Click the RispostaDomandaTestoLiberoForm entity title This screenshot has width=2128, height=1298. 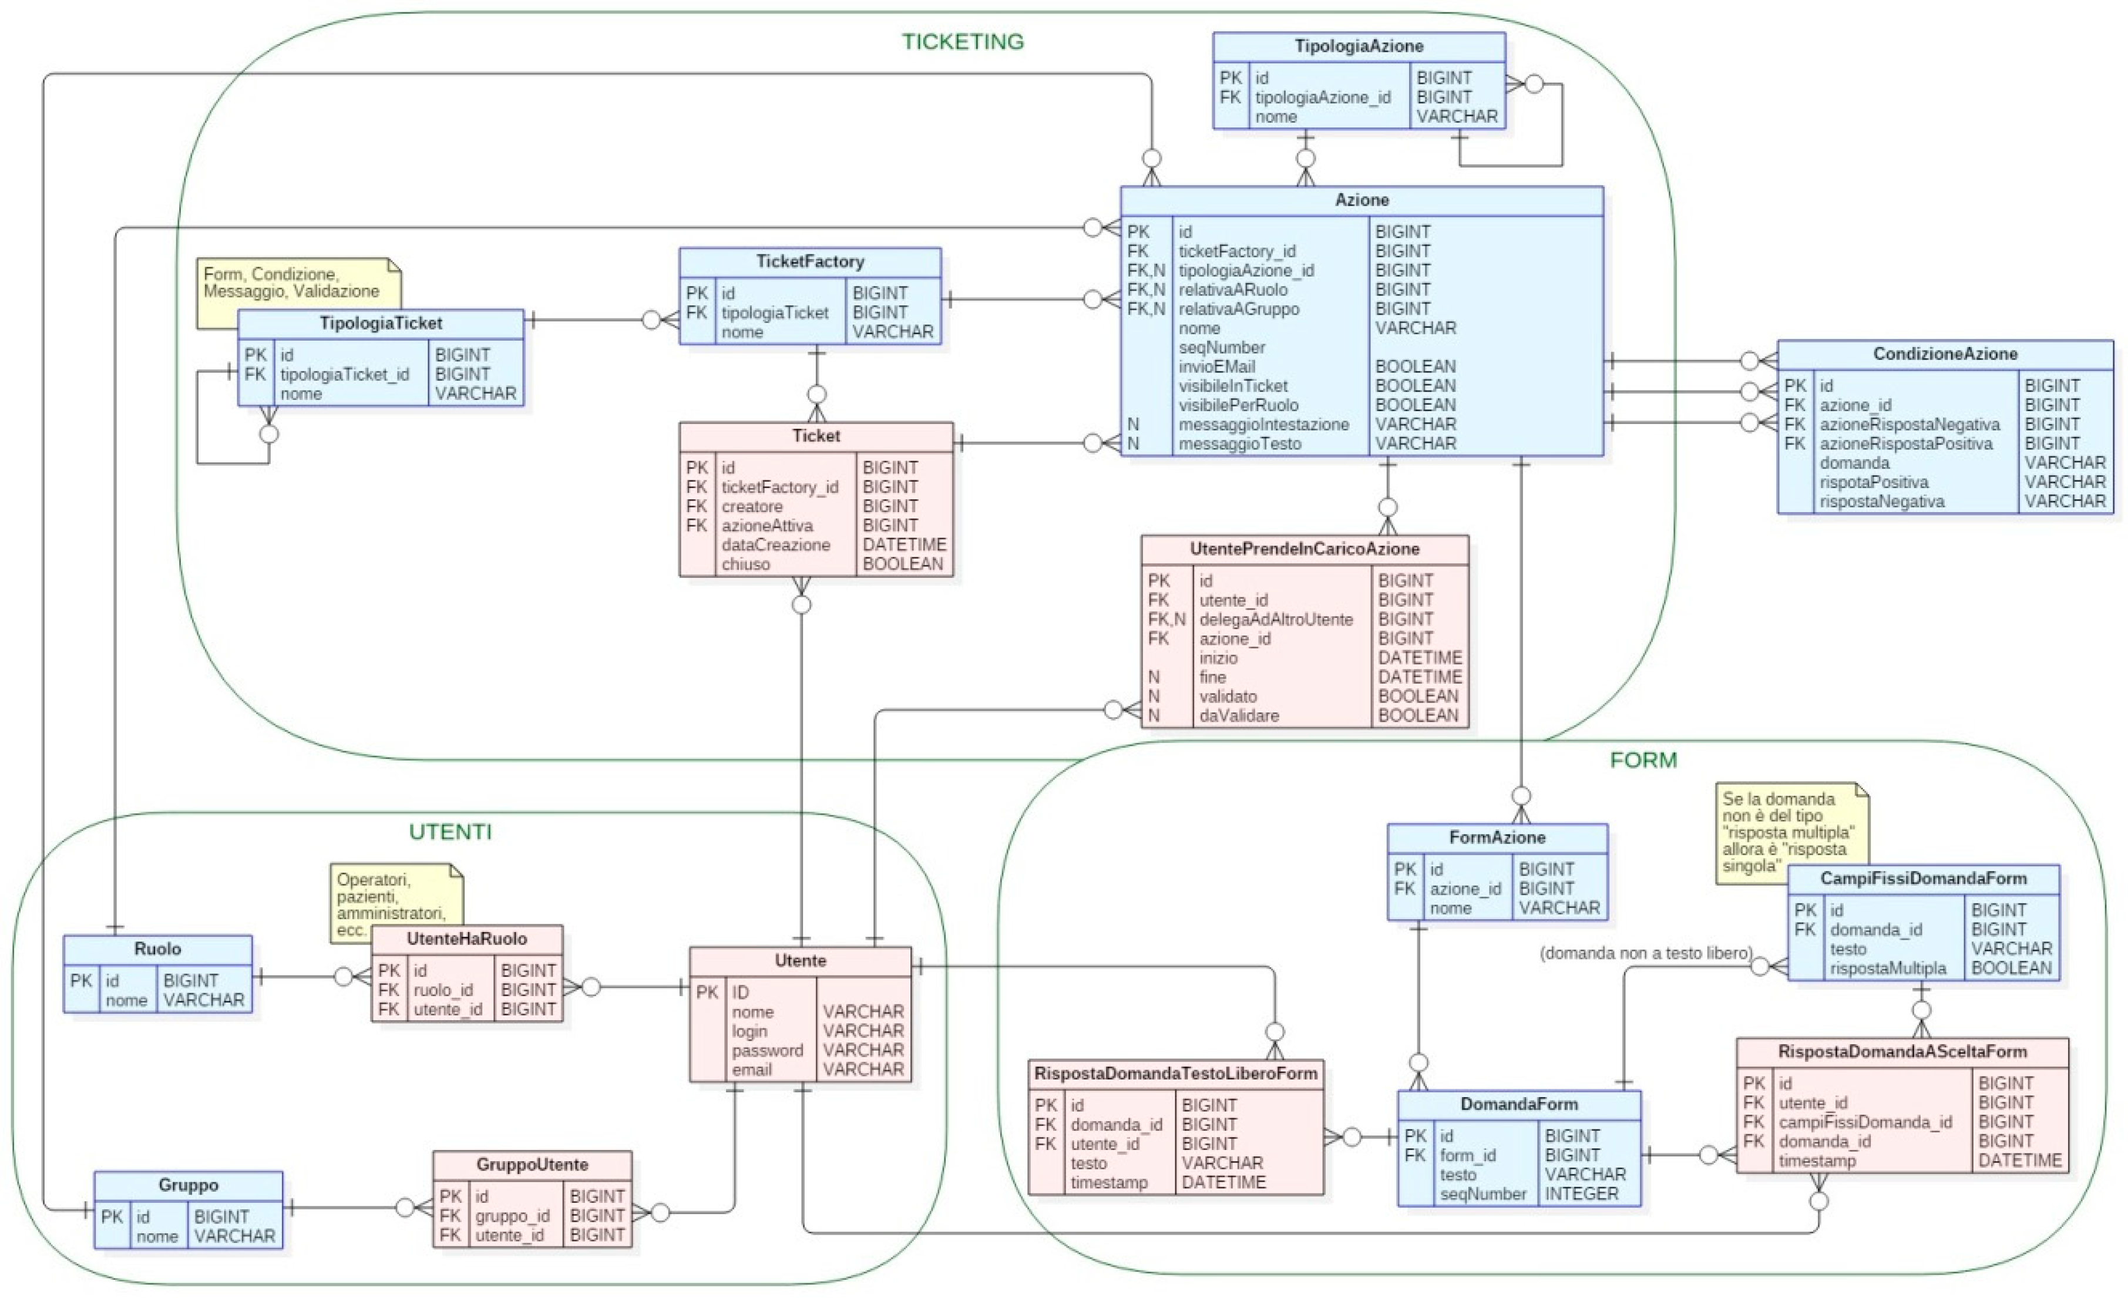[1175, 1074]
